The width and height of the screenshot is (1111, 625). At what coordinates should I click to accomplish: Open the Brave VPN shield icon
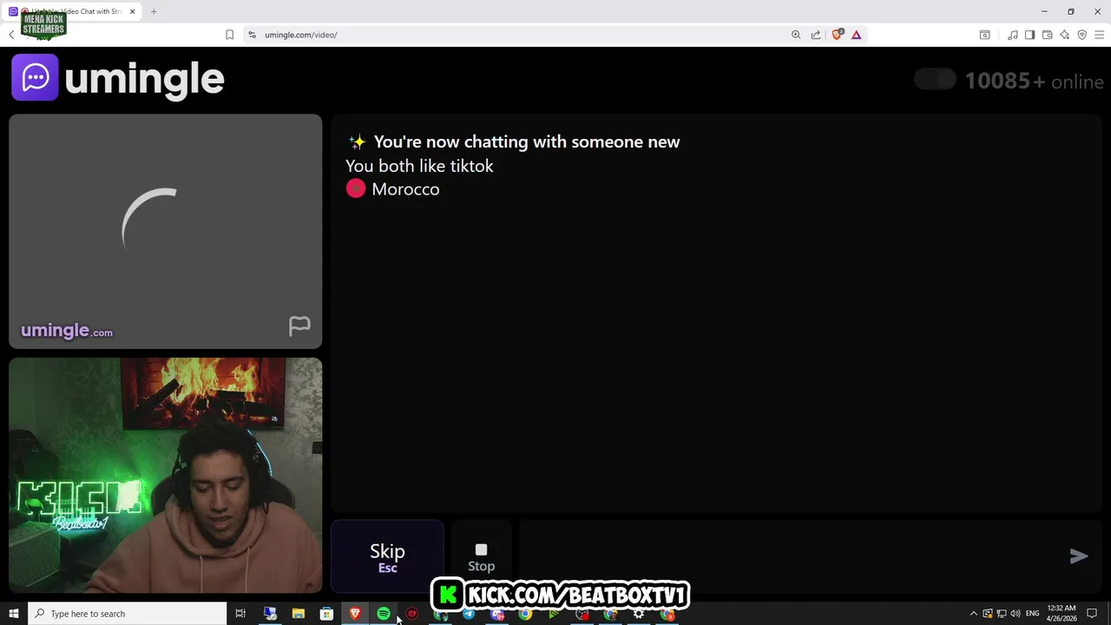1081,35
